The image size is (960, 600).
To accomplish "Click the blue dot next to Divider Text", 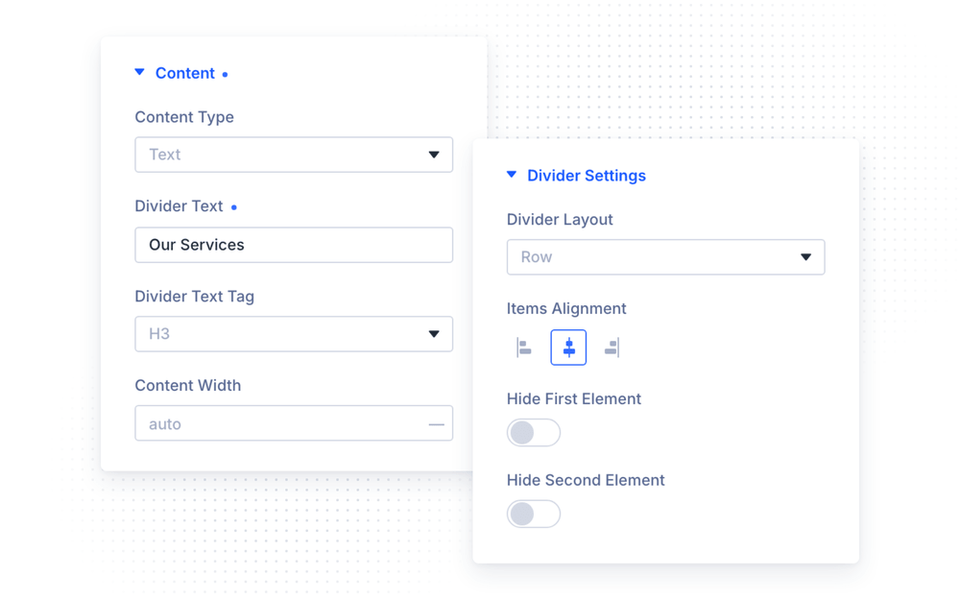I will coord(234,207).
